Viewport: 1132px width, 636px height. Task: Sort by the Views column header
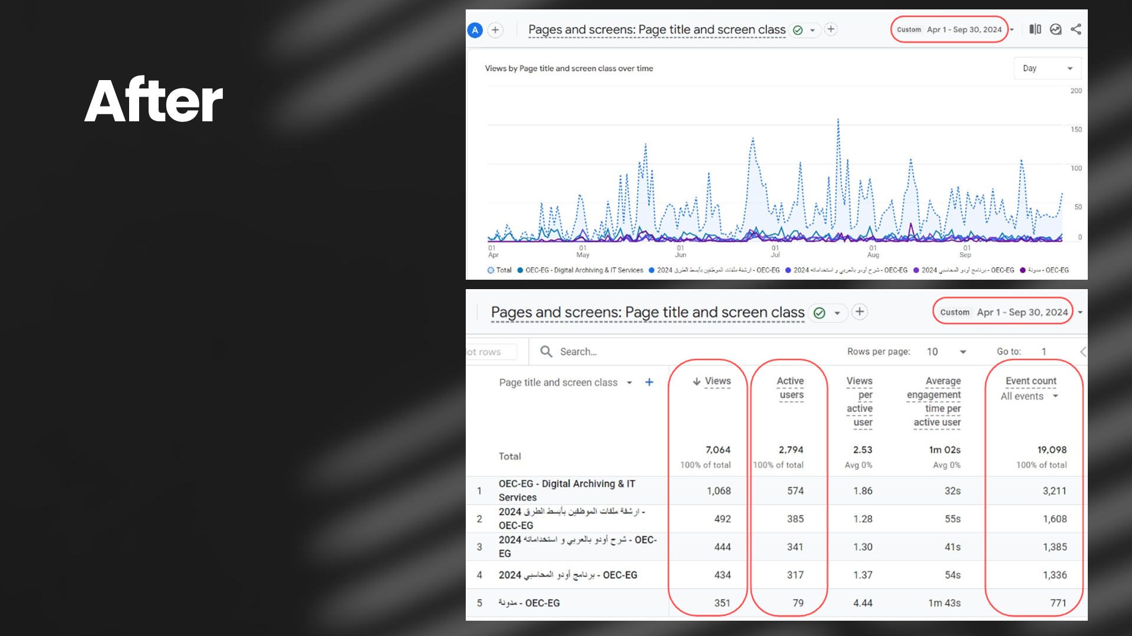pos(717,382)
